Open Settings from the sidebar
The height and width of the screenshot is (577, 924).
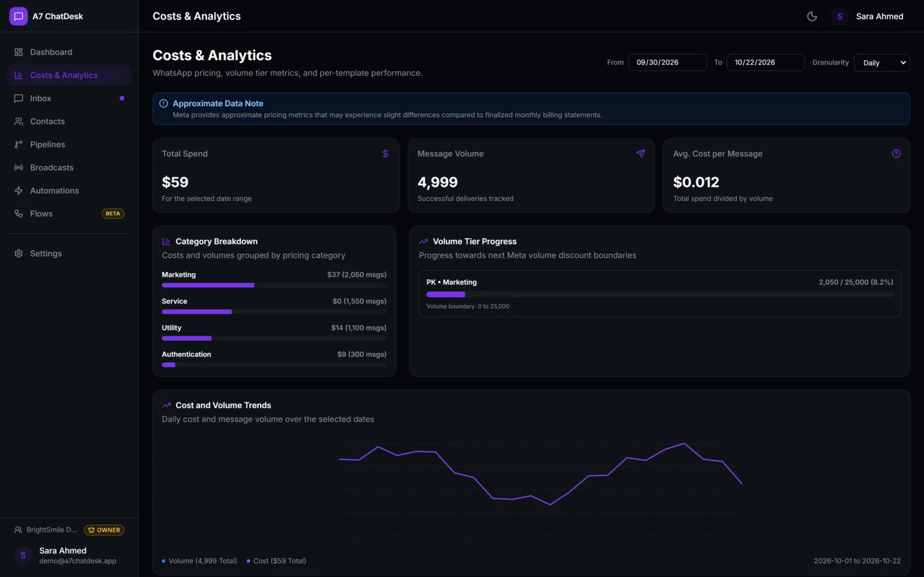[x=69, y=253]
